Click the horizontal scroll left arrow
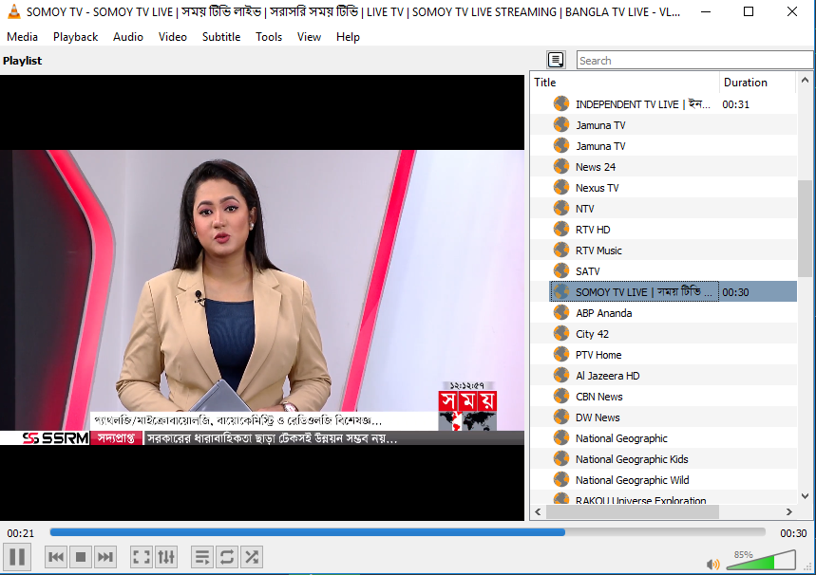816x575 pixels. (x=538, y=512)
